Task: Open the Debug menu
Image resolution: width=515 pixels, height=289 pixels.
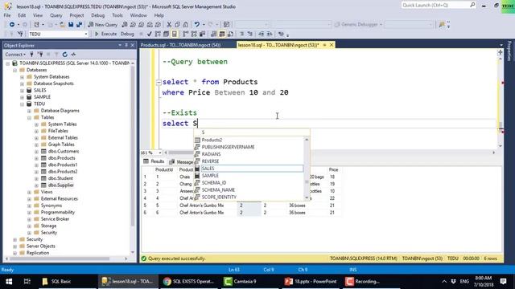Action: coord(97,15)
